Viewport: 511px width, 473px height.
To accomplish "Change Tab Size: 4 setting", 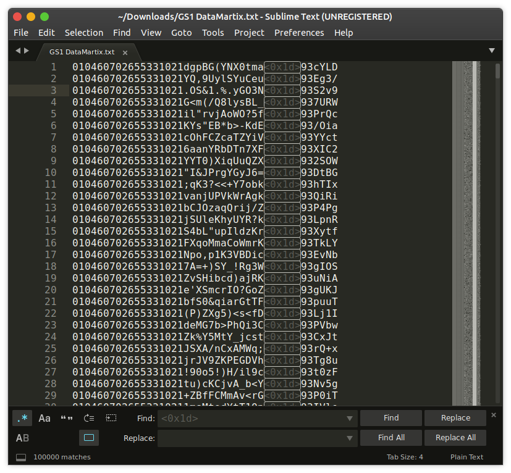I will pyautogui.click(x=405, y=457).
